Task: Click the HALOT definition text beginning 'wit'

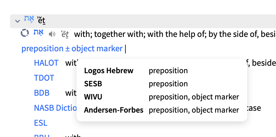Action: (71, 63)
